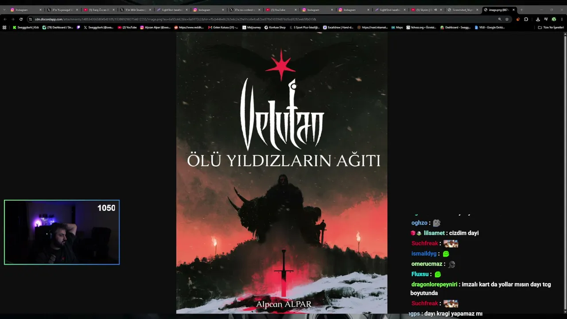This screenshot has width=567, height=319.
Task: Go back to the previous page
Action: coord(5,19)
